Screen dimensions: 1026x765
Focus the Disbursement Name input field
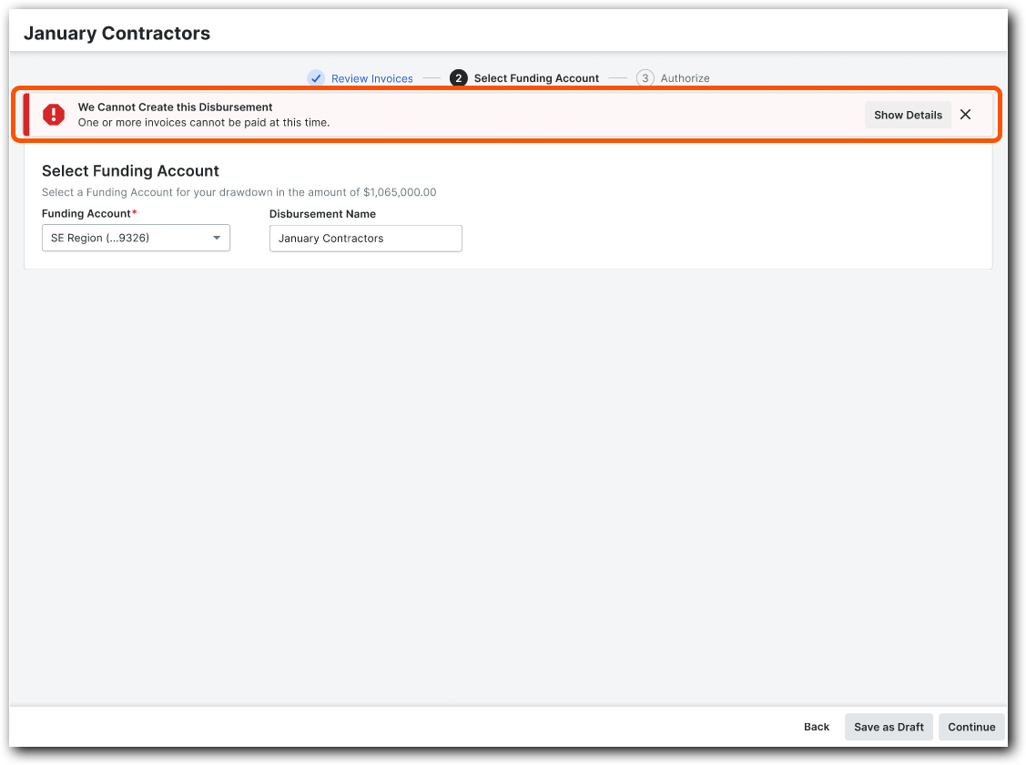[366, 239]
